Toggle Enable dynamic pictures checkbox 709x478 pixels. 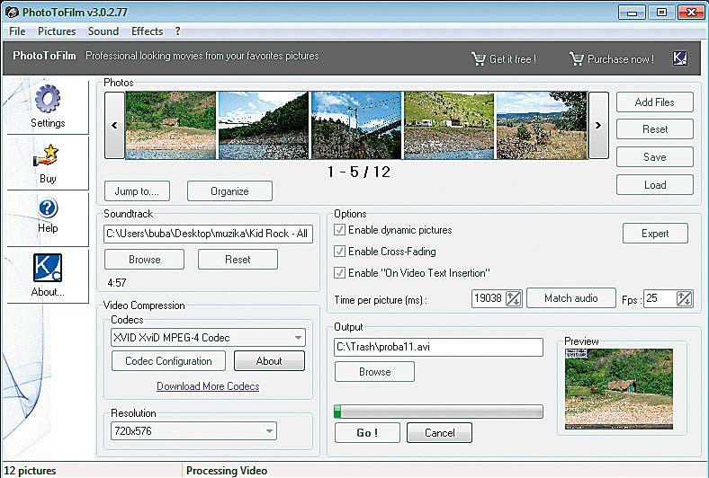pos(339,230)
